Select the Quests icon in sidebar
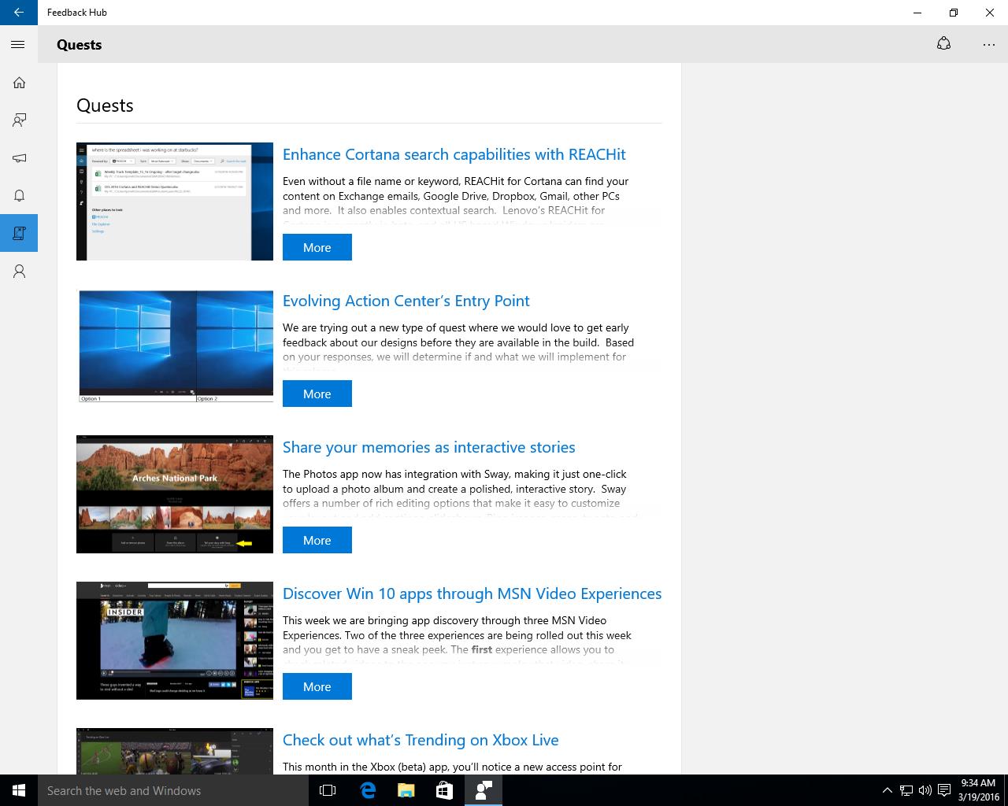The image size is (1008, 806). coord(19,233)
